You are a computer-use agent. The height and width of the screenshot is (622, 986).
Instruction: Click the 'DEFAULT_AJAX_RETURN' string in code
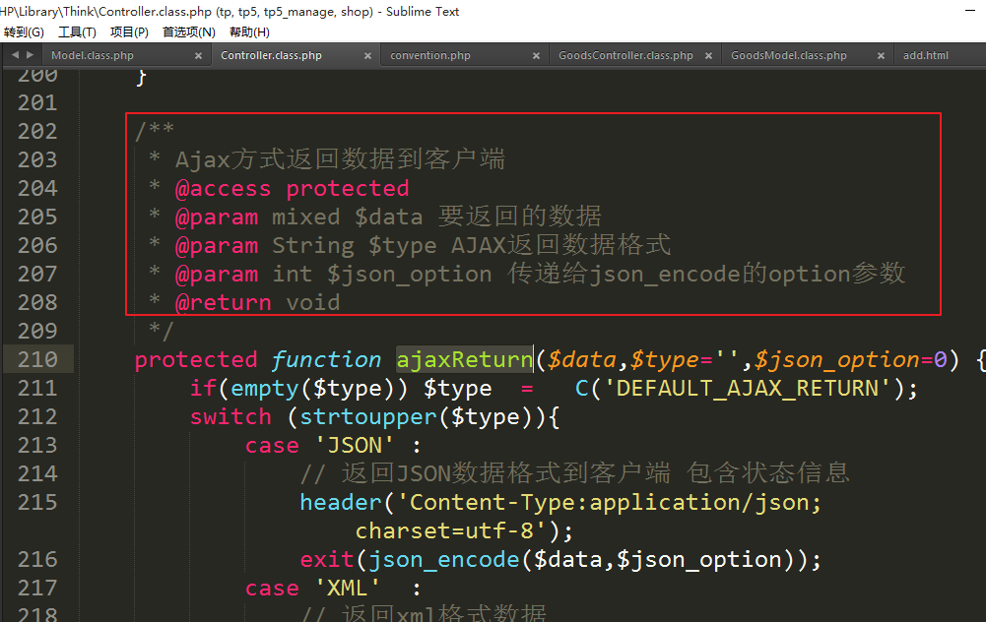coord(747,388)
